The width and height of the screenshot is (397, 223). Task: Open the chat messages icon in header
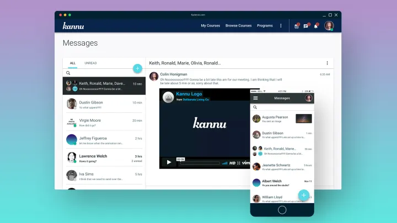coord(306,26)
